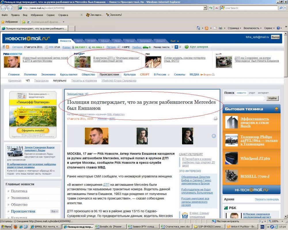Expand the 'Ещё' sections dropdown
The image size is (288, 230).
(x=175, y=41)
